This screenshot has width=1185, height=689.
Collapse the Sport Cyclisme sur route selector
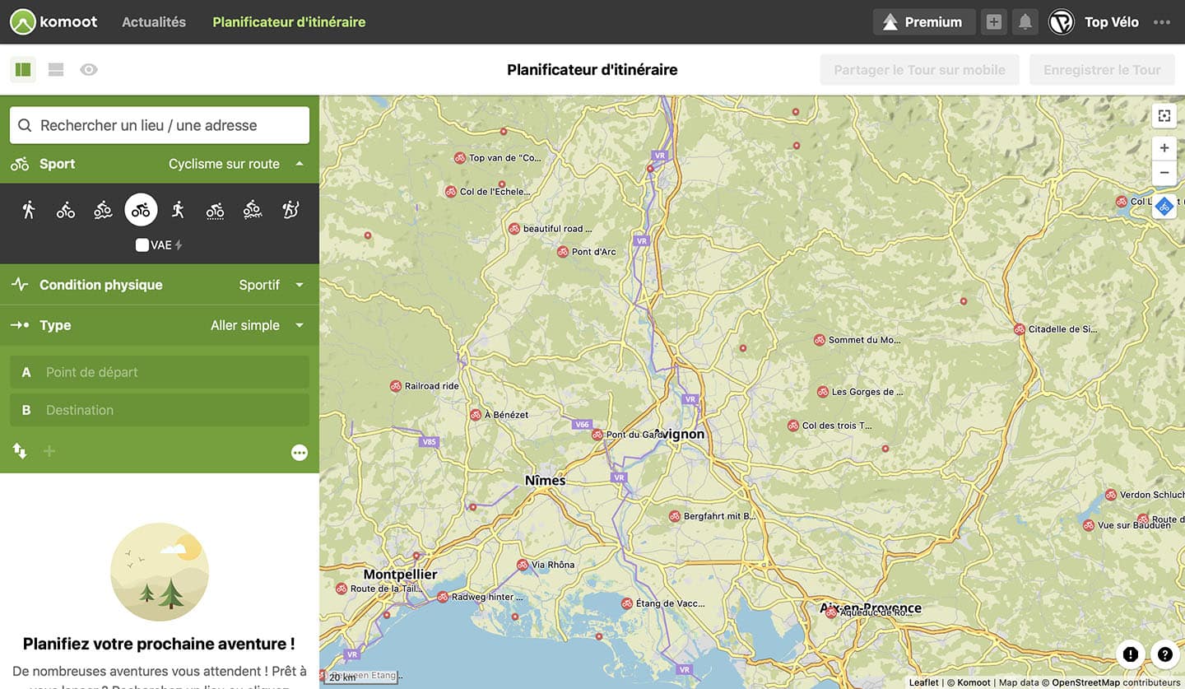coord(160,164)
